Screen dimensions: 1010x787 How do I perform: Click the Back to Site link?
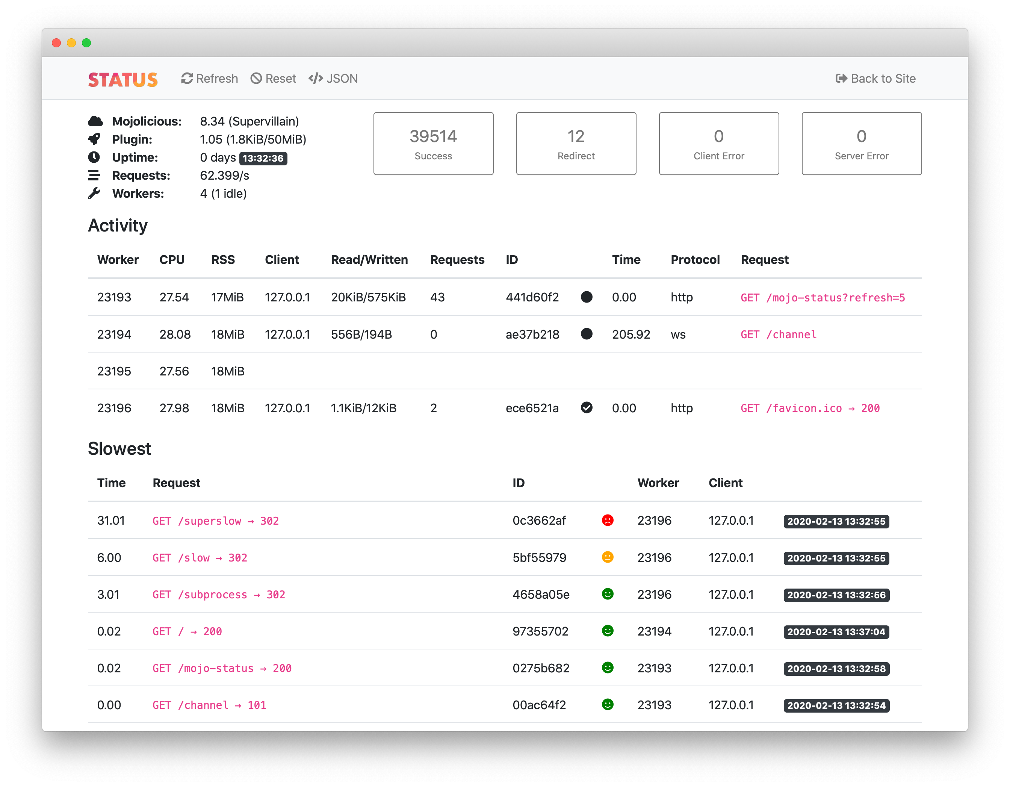click(875, 79)
